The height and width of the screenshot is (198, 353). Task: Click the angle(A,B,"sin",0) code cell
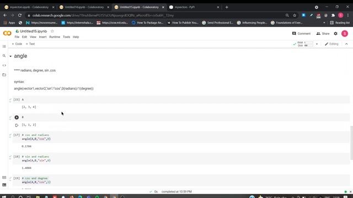[181, 158]
